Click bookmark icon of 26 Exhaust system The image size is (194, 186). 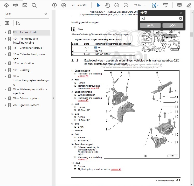(10, 98)
